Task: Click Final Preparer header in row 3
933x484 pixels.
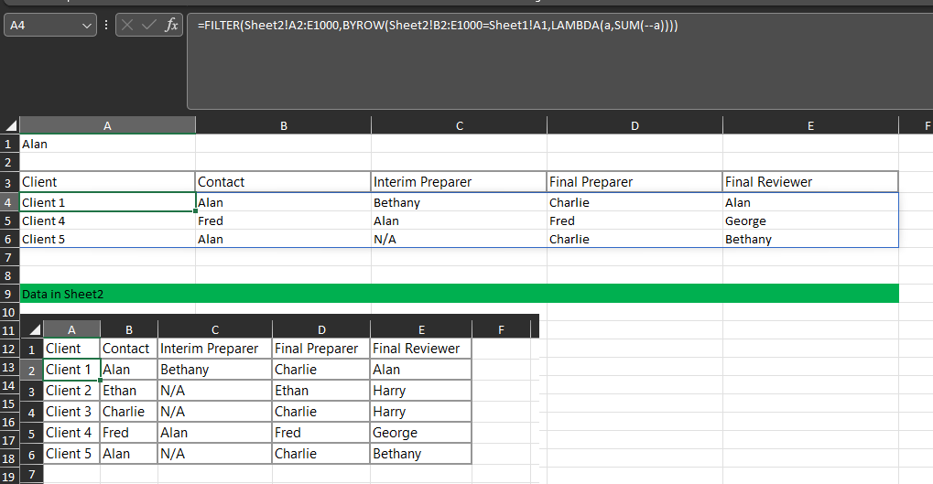Action: (x=635, y=182)
